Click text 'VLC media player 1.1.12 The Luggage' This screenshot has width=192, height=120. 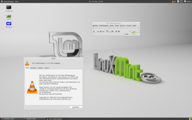[46, 63]
